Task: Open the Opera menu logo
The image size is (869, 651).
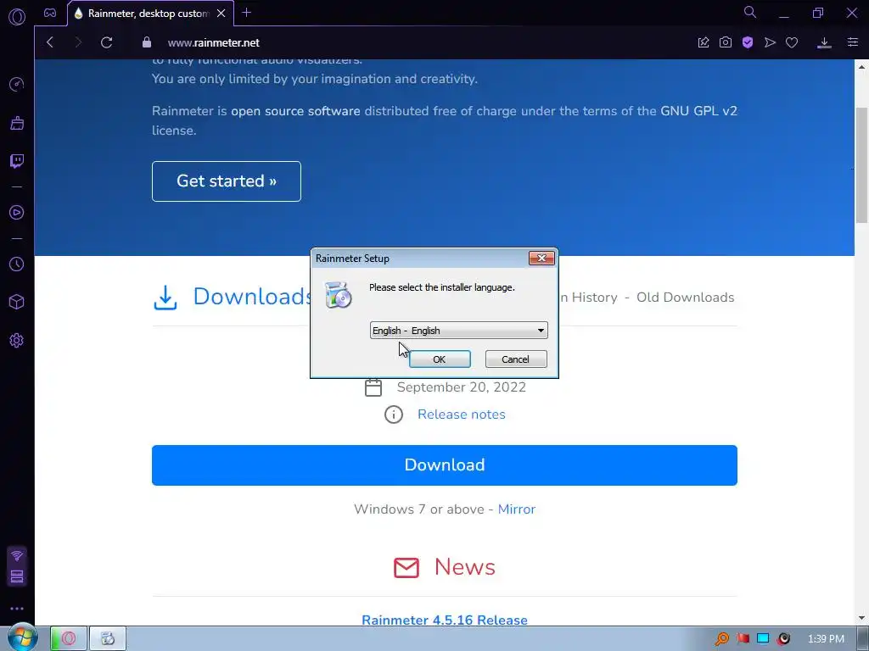Action: click(x=17, y=17)
